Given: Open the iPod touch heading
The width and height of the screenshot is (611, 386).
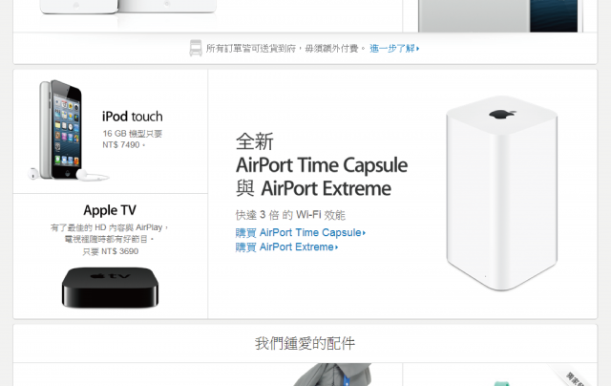Looking at the screenshot, I should [x=132, y=117].
